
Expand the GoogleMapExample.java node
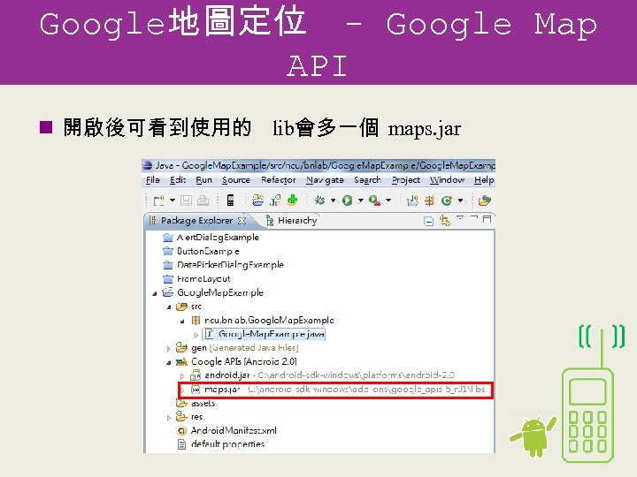coord(196,335)
